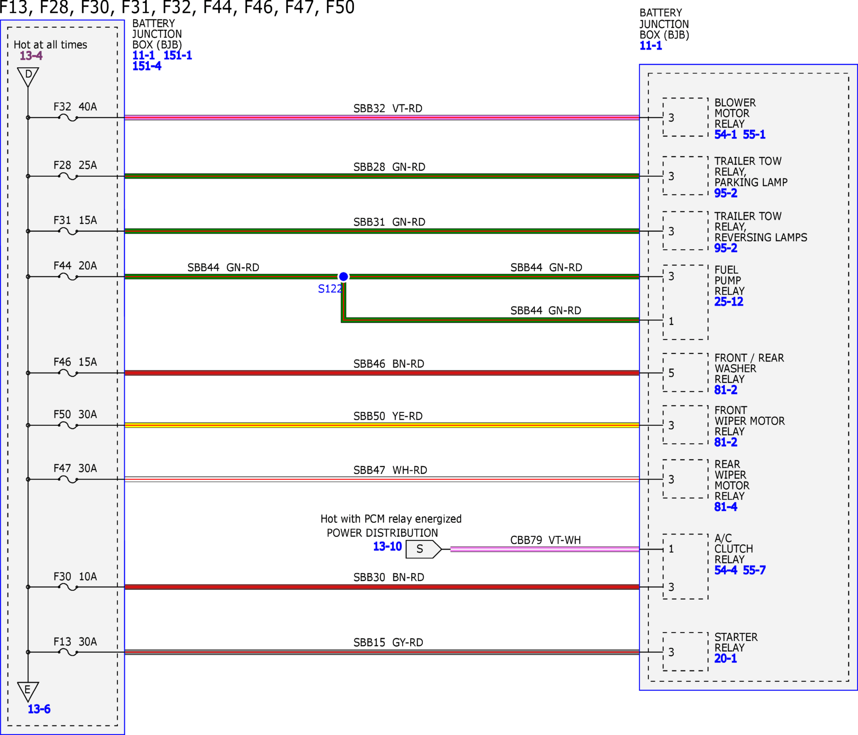Click the F47 30A fuse symbol
This screenshot has width=858, height=735.
[68, 480]
